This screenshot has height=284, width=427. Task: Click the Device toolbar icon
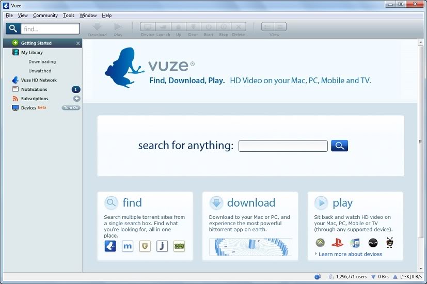tap(148, 27)
